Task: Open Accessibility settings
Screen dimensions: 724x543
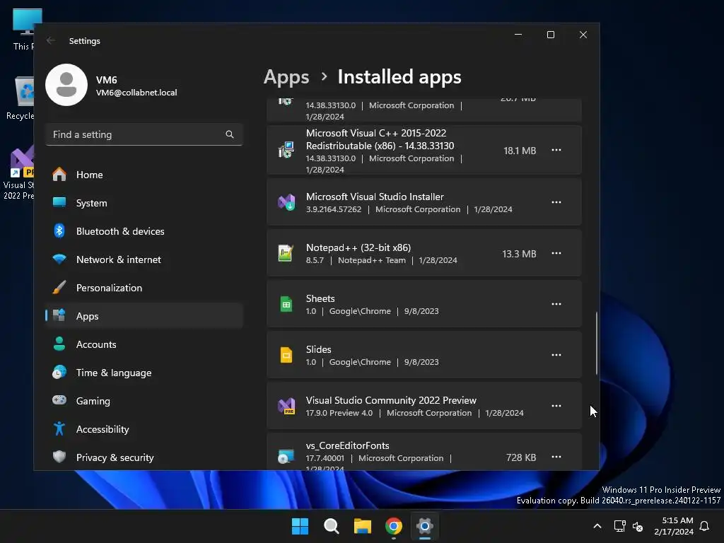Action: pyautogui.click(x=144, y=429)
